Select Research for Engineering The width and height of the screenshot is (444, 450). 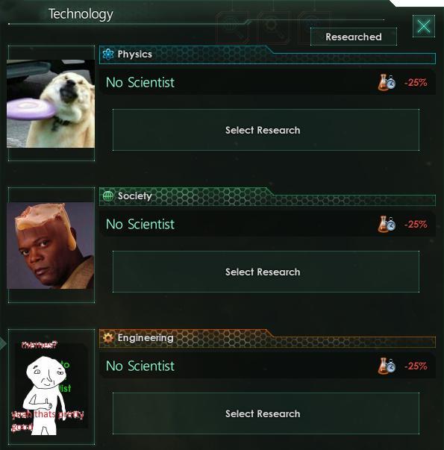266,413
